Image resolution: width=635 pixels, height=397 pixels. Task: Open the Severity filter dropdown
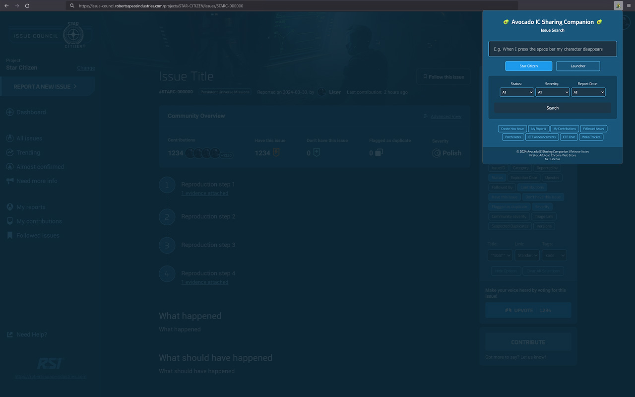coord(552,92)
